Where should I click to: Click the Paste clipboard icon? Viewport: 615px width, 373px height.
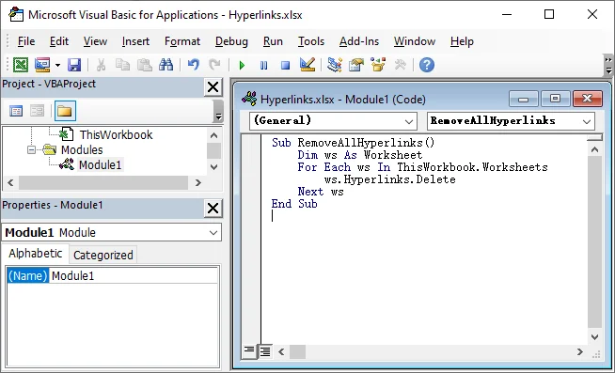point(145,65)
